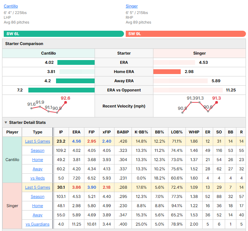Image resolution: width=248 pixels, height=231 pixels.
Task: Click the green 8W 6L record bar
Action: [64, 34]
